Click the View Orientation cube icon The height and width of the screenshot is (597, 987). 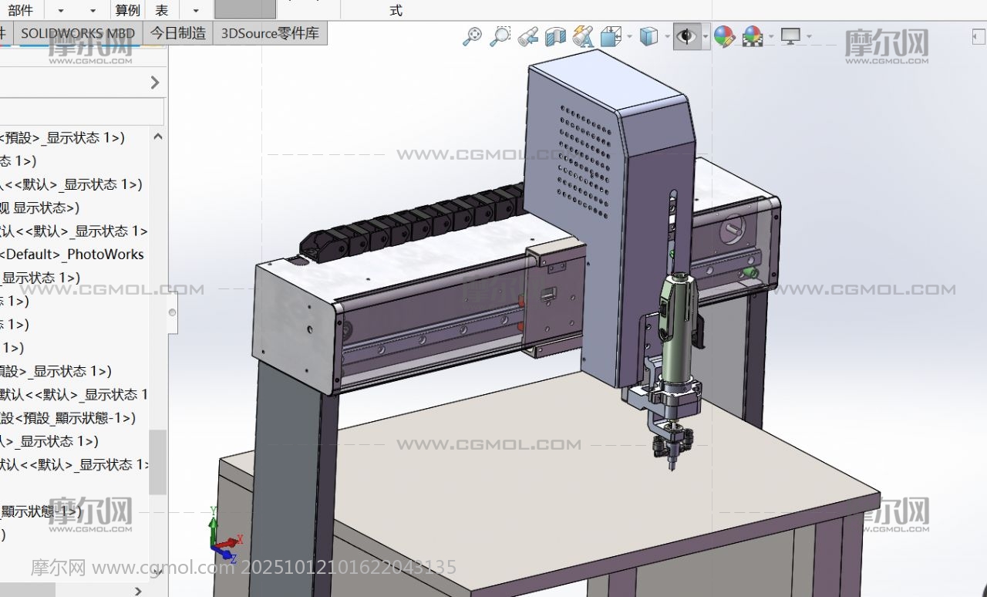tap(611, 36)
